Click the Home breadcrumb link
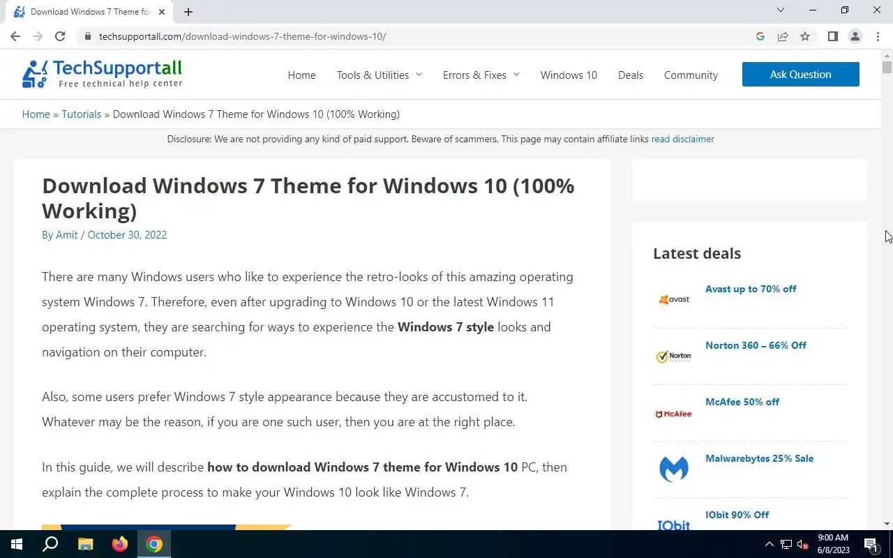 click(36, 114)
